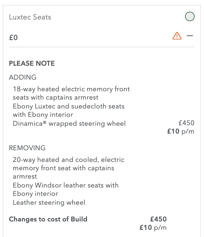Select the Luxtec Seats radio button

point(190,17)
